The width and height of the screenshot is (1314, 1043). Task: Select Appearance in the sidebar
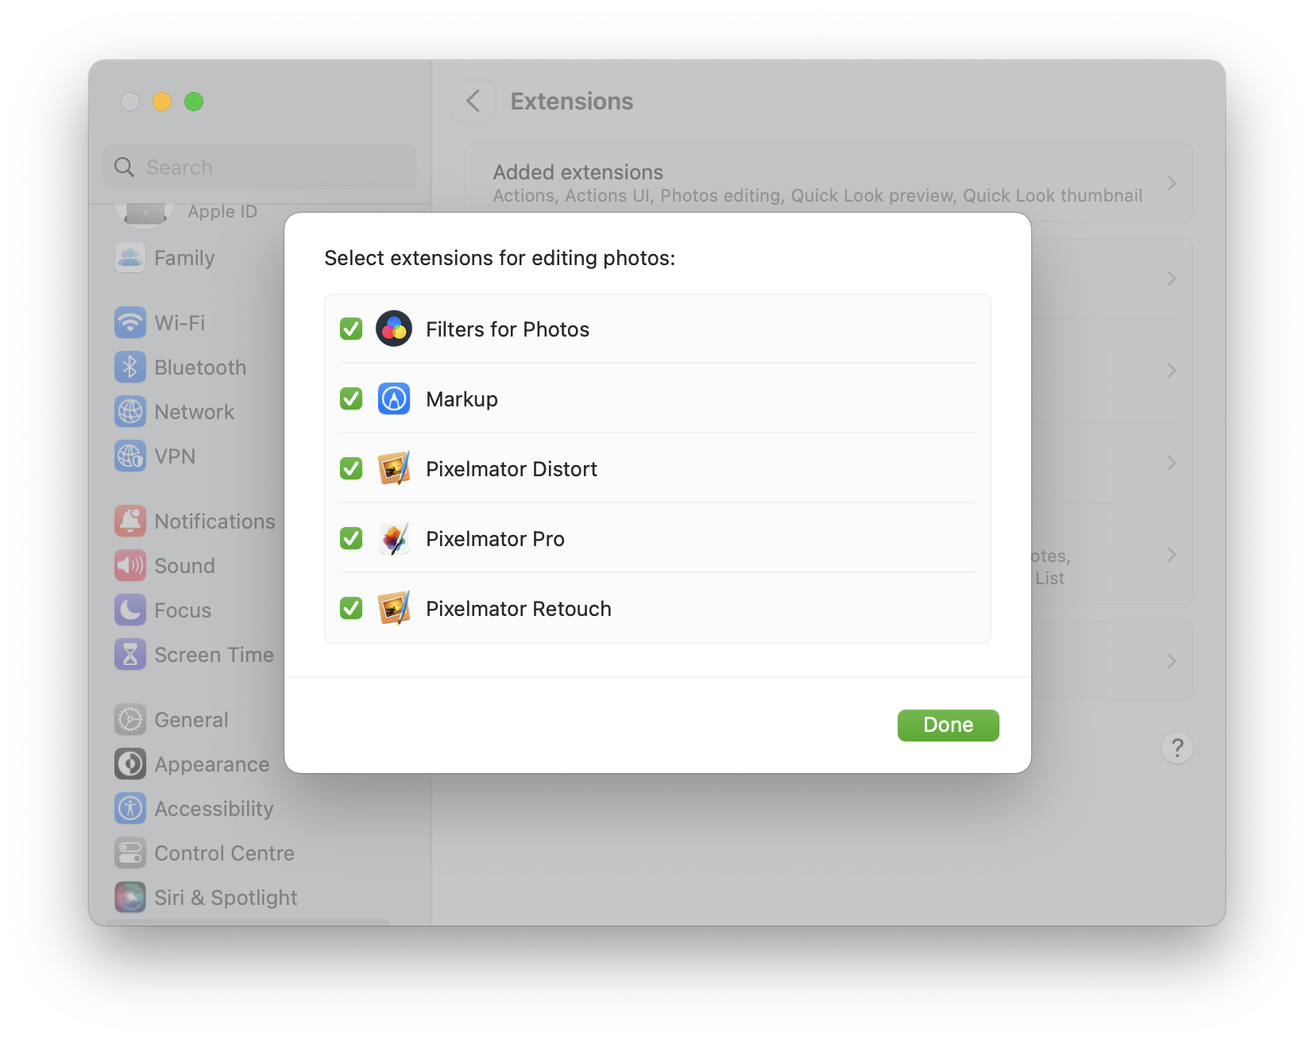click(x=212, y=764)
